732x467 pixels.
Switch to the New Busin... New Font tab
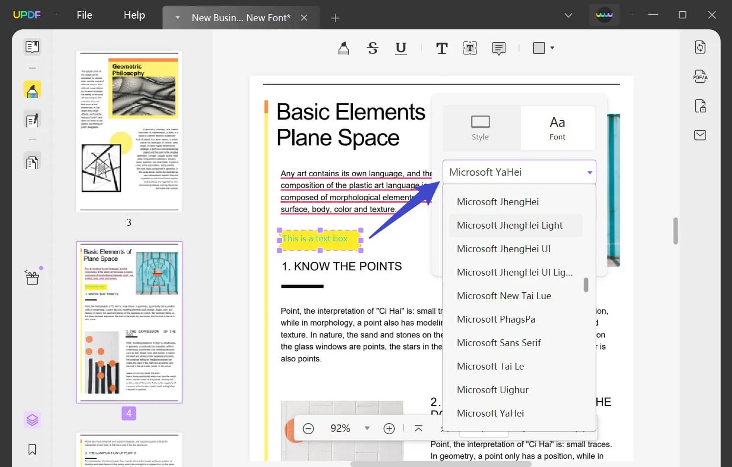(241, 18)
